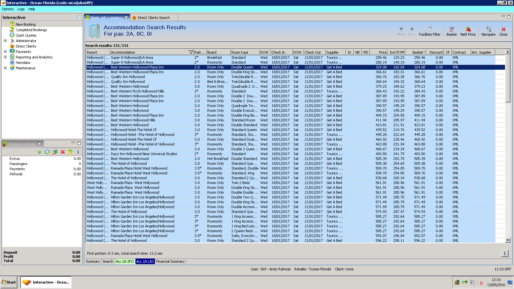Open the Options menu
Image resolution: width=514 pixels, height=289 pixels.
coord(8,9)
